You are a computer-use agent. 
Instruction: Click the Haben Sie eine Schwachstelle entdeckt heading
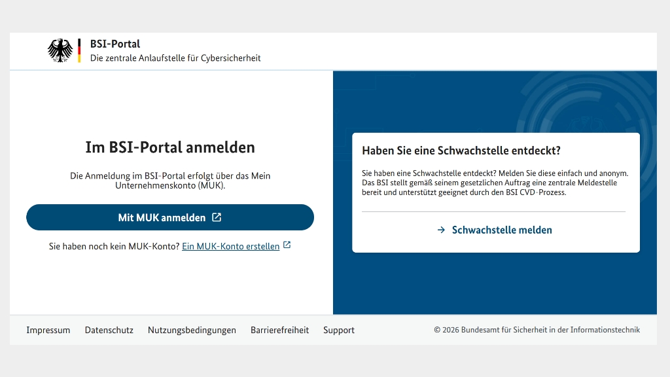point(461,151)
